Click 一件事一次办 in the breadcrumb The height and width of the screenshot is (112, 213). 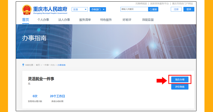[x=49, y=65]
